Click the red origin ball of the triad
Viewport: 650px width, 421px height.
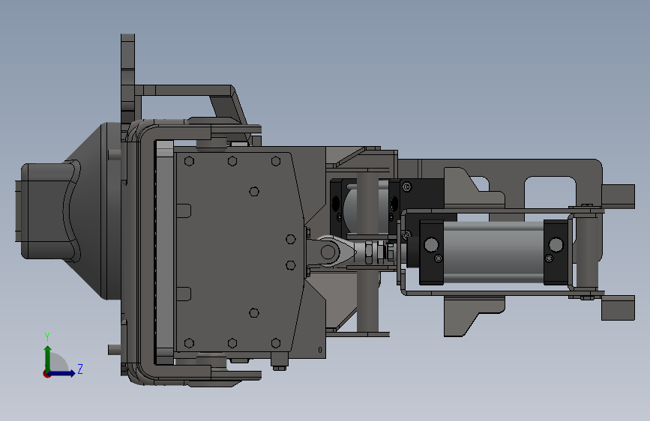[46, 374]
